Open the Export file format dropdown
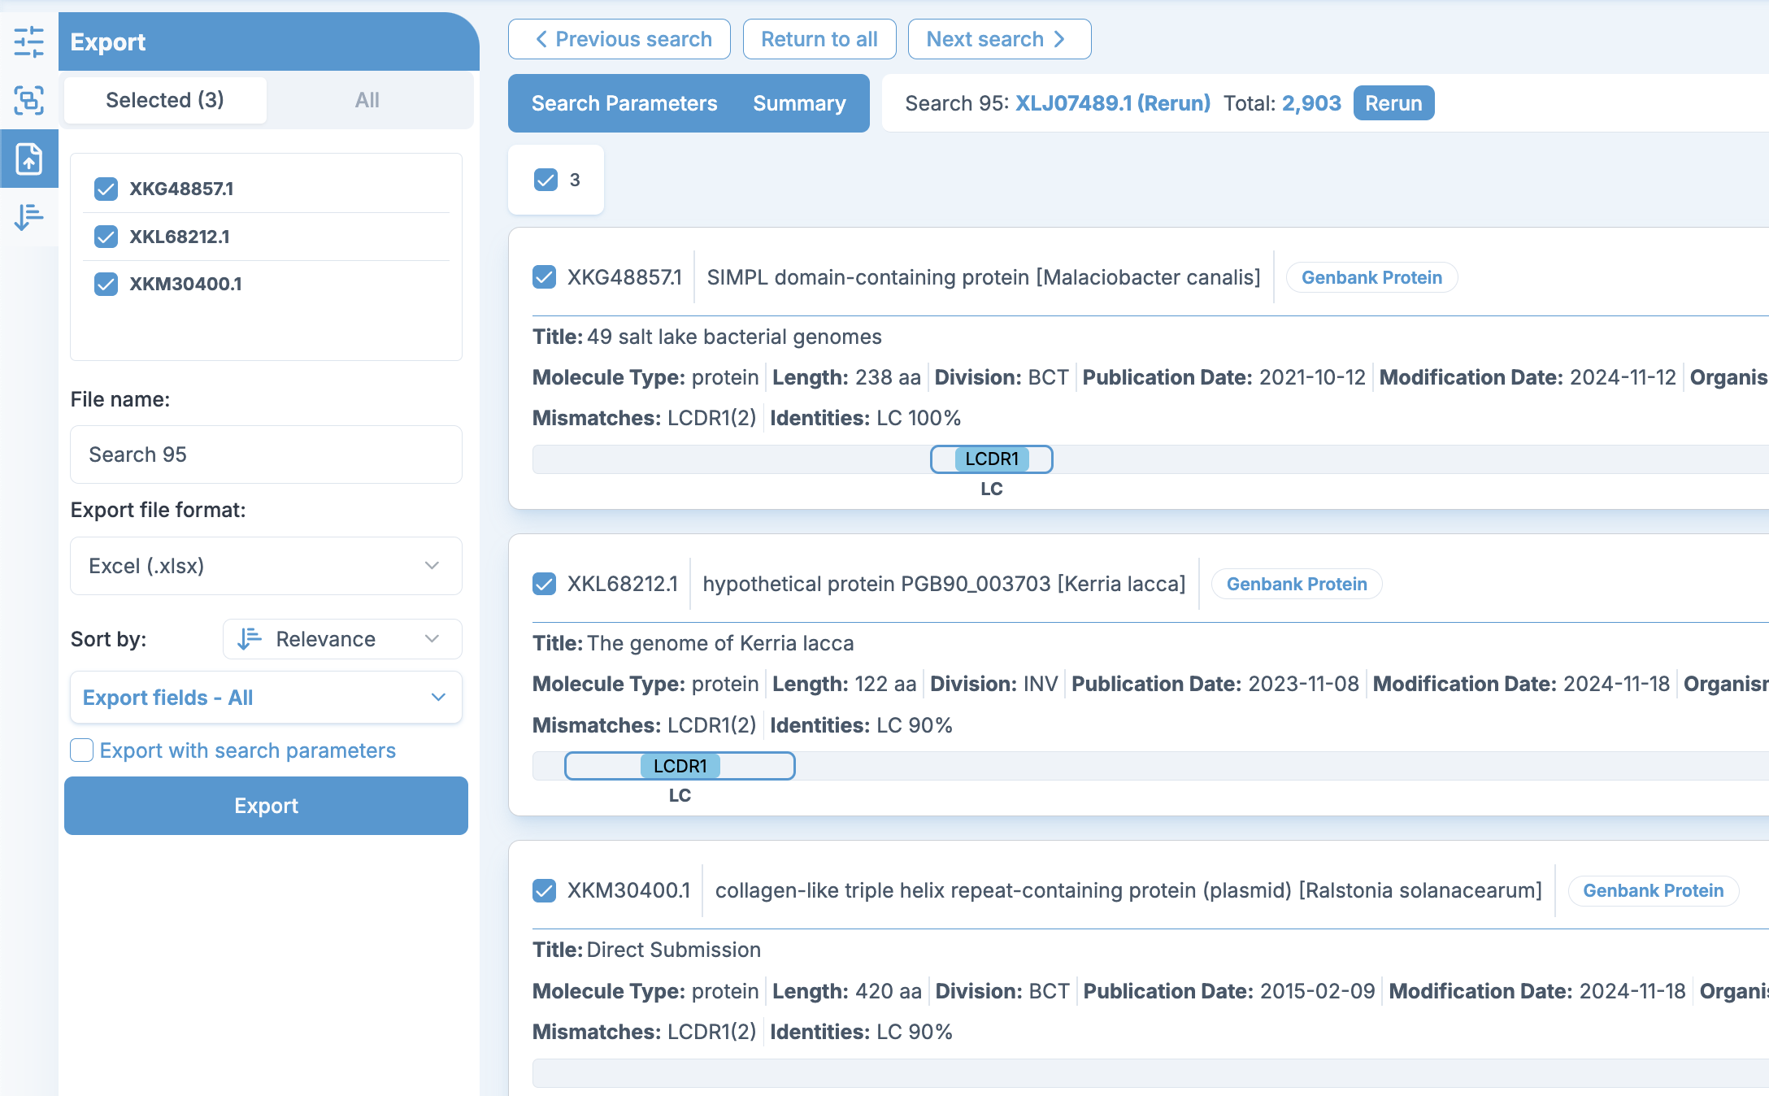 (x=266, y=566)
